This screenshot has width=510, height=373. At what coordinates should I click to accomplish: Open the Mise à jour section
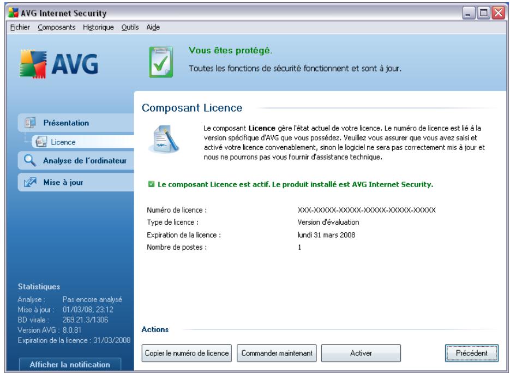pyautogui.click(x=76, y=182)
